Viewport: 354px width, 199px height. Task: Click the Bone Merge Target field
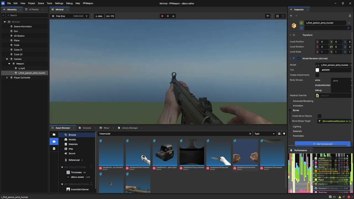pyautogui.click(x=335, y=121)
